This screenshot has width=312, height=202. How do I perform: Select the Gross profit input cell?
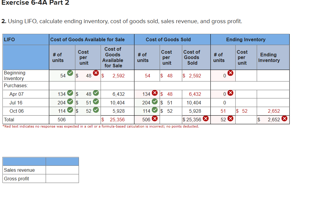[62, 179]
